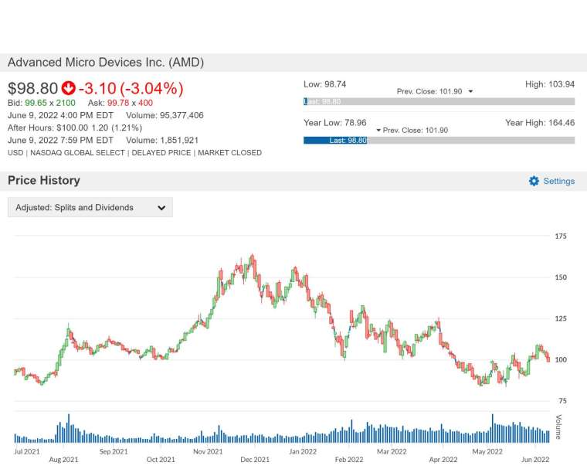
Task: Click the Nov 2021 axis label
Action: [208, 451]
